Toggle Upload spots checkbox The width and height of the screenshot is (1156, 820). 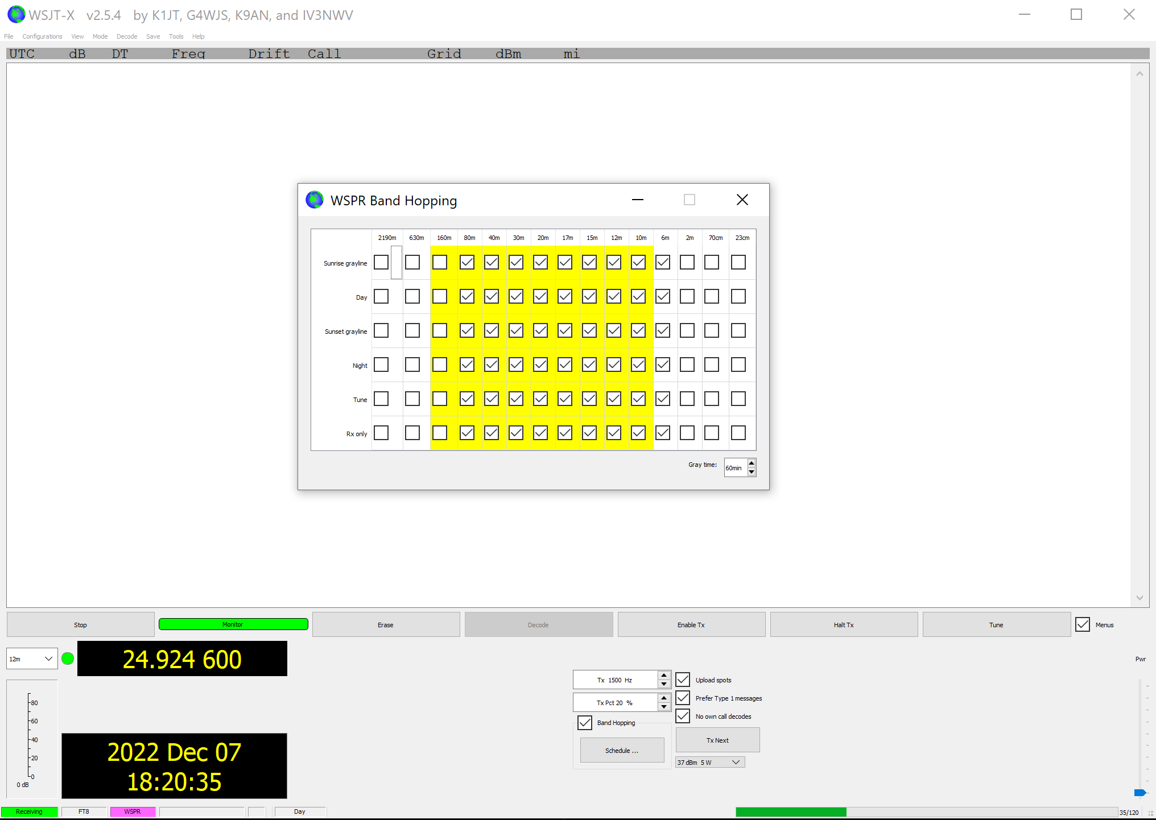(x=683, y=680)
